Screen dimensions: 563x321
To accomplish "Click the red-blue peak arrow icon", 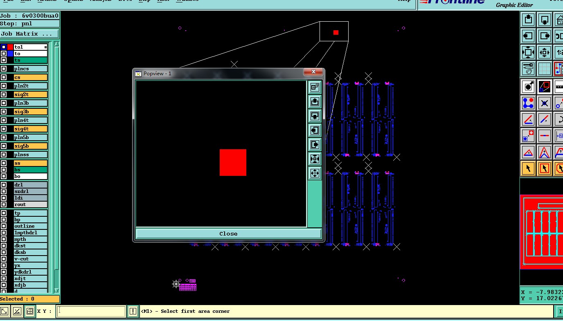I will point(544,153).
